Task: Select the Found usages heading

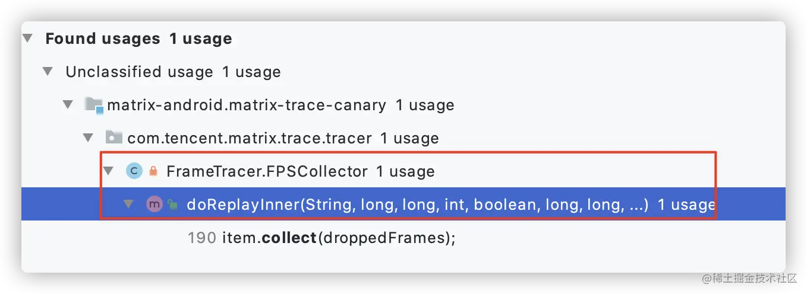Action: pos(103,39)
